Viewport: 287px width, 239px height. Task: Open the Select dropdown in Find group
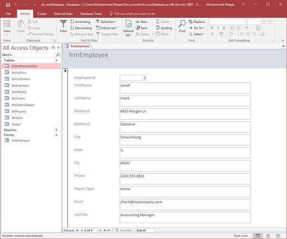tap(197, 34)
